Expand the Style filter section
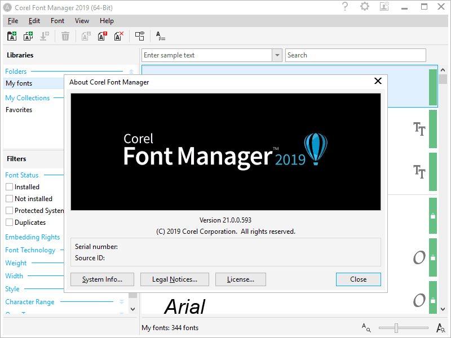The width and height of the screenshot is (451, 338). coord(12,289)
